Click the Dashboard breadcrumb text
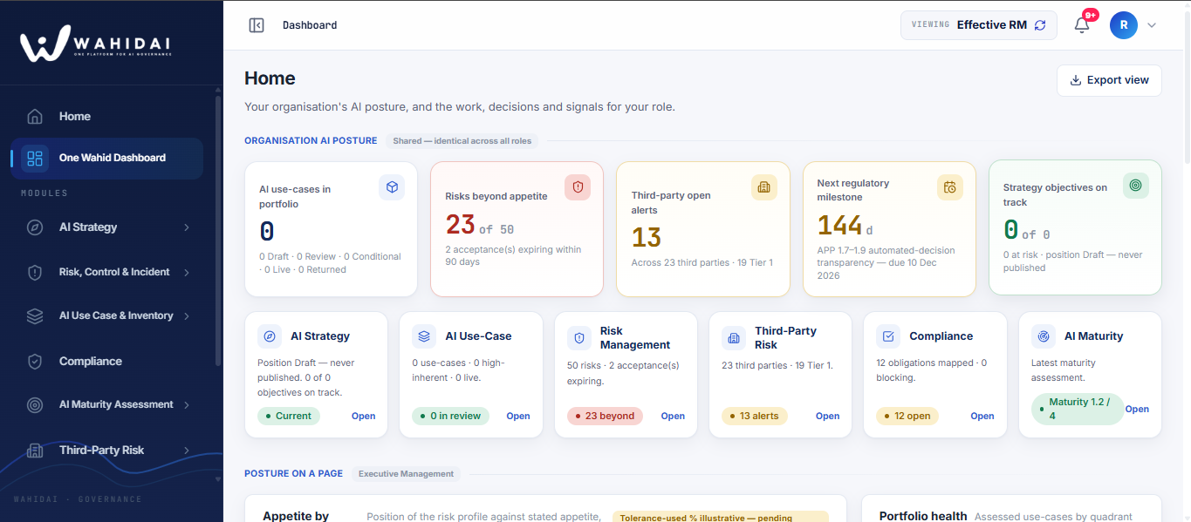The width and height of the screenshot is (1191, 522). point(310,25)
